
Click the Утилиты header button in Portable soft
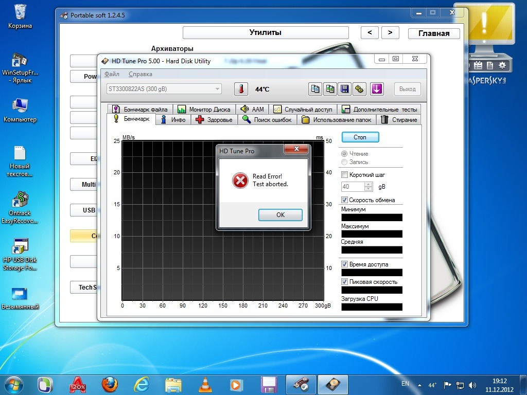tap(266, 32)
